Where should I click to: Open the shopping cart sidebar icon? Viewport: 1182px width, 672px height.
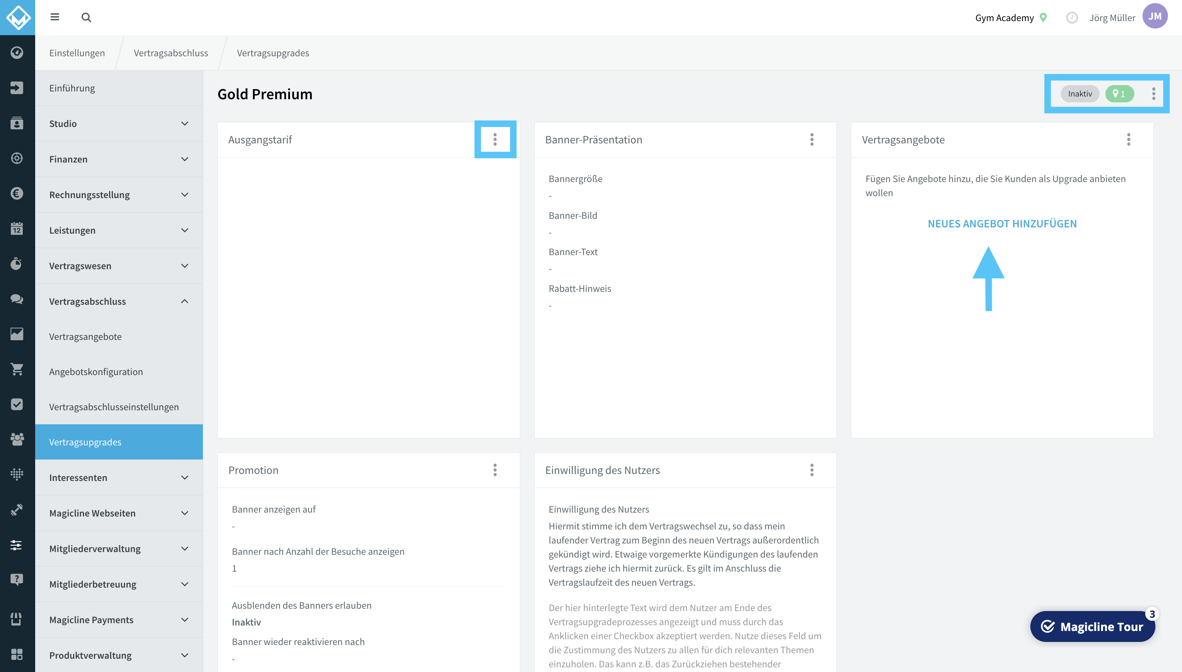point(17,369)
